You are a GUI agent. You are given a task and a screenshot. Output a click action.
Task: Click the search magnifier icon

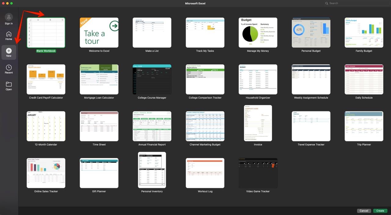click(327, 3)
